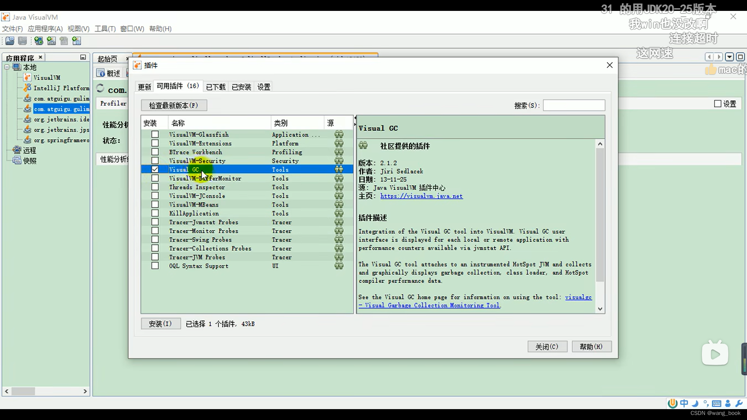The width and height of the screenshot is (747, 420).
Task: Check OQL Syntax Support install checkbox
Action: click(155, 266)
